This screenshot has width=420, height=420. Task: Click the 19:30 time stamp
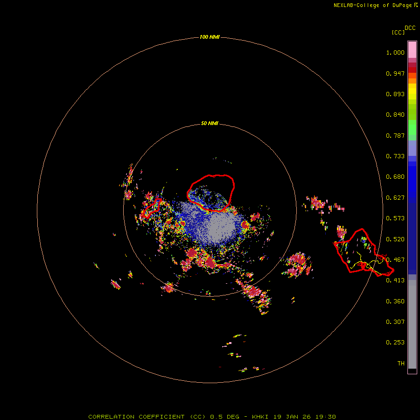(325, 417)
